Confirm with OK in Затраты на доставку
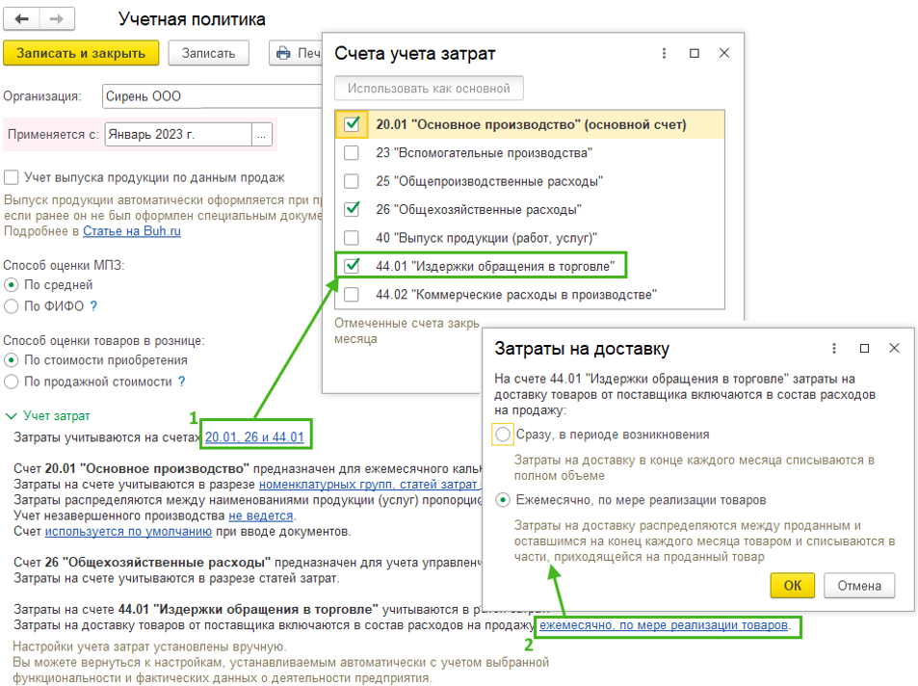The width and height of the screenshot is (918, 686). (x=792, y=586)
